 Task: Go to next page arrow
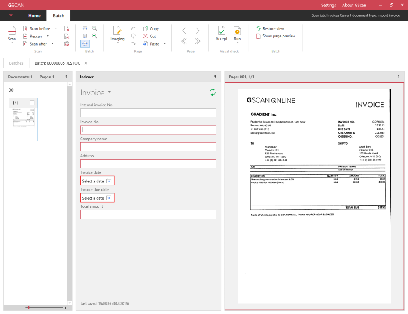point(198,31)
